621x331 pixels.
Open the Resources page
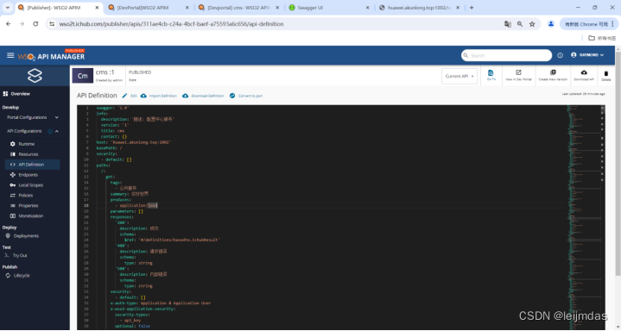click(28, 154)
